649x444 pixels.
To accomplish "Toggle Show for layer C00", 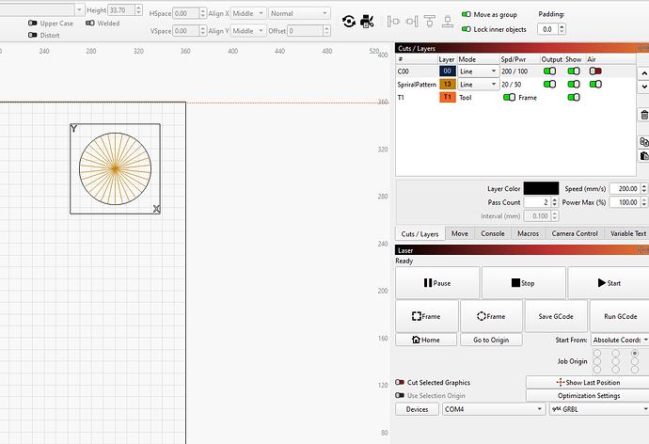I will tap(574, 71).
